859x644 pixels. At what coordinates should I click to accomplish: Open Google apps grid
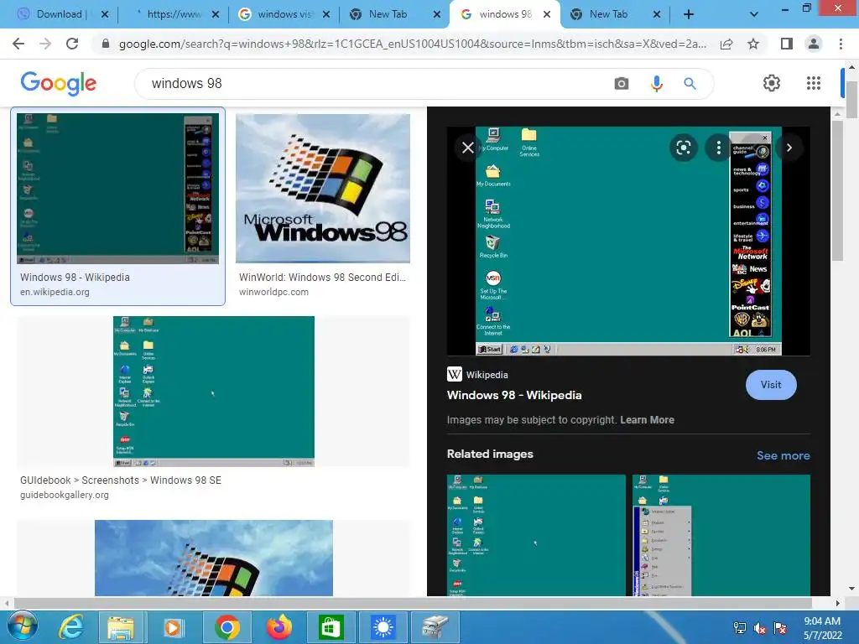click(814, 83)
